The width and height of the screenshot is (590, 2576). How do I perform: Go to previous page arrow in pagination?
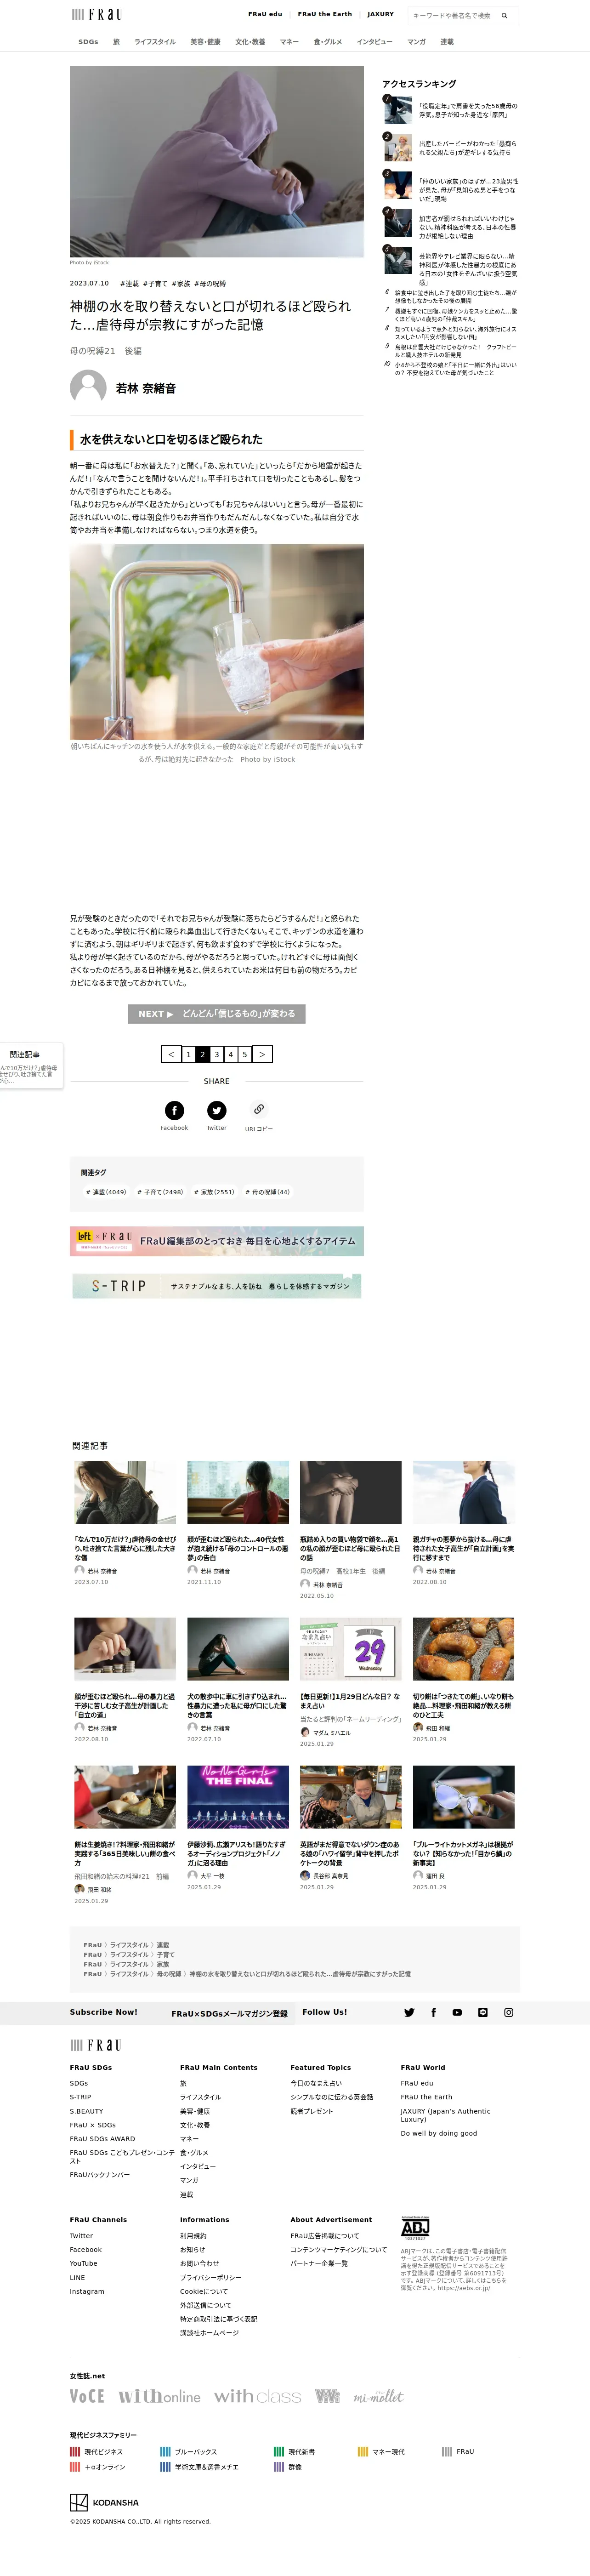coord(172,1054)
